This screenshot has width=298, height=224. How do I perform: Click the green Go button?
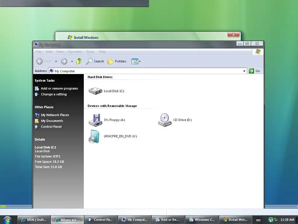[254, 71]
